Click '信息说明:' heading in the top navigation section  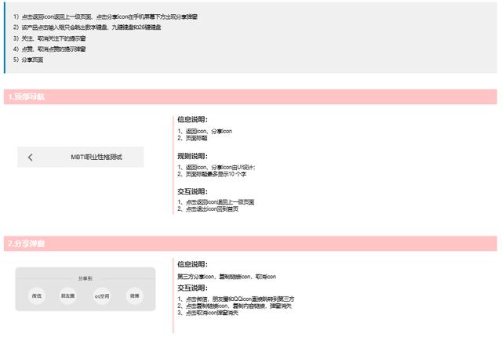pyautogui.click(x=193, y=119)
